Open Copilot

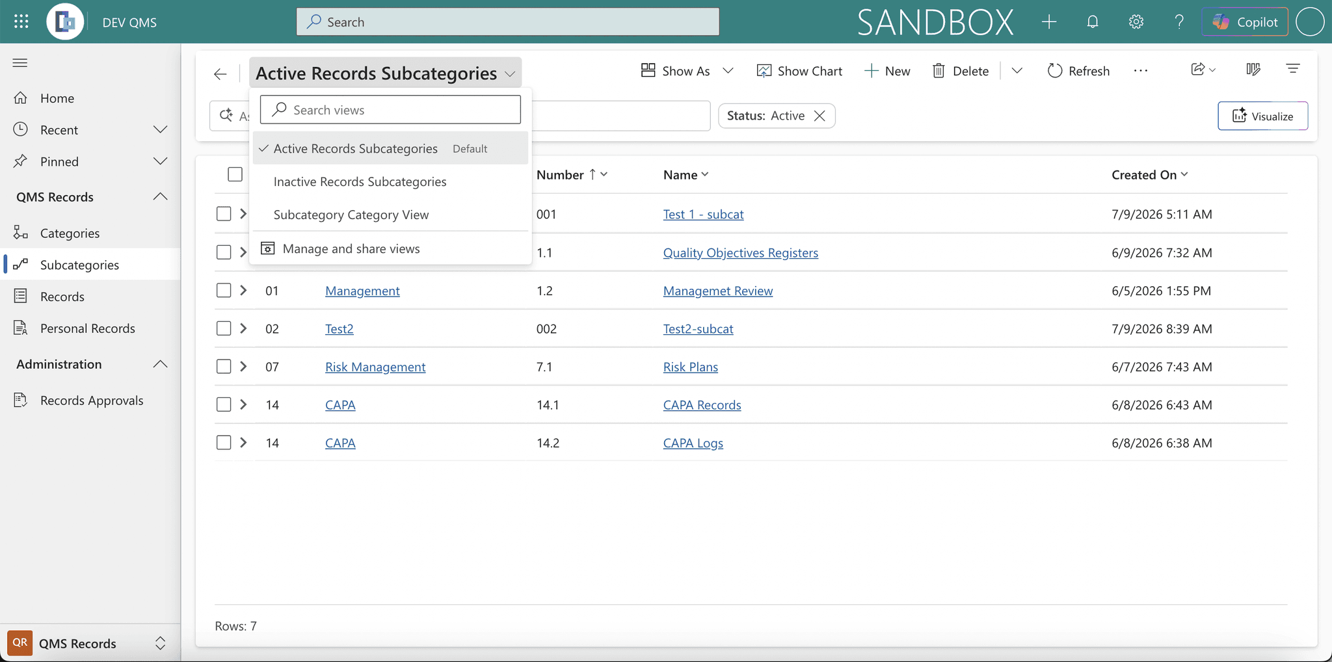click(1245, 21)
